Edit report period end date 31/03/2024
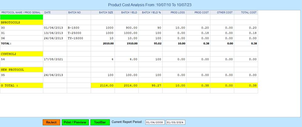The image size is (302, 127). (175, 122)
